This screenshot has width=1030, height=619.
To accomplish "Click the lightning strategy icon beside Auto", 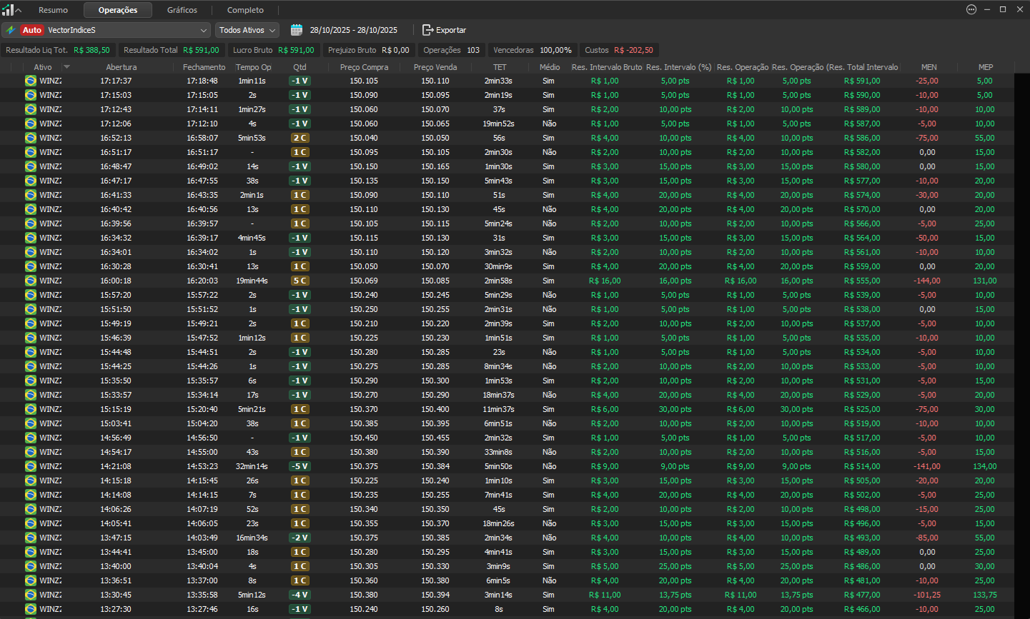I will (11, 30).
